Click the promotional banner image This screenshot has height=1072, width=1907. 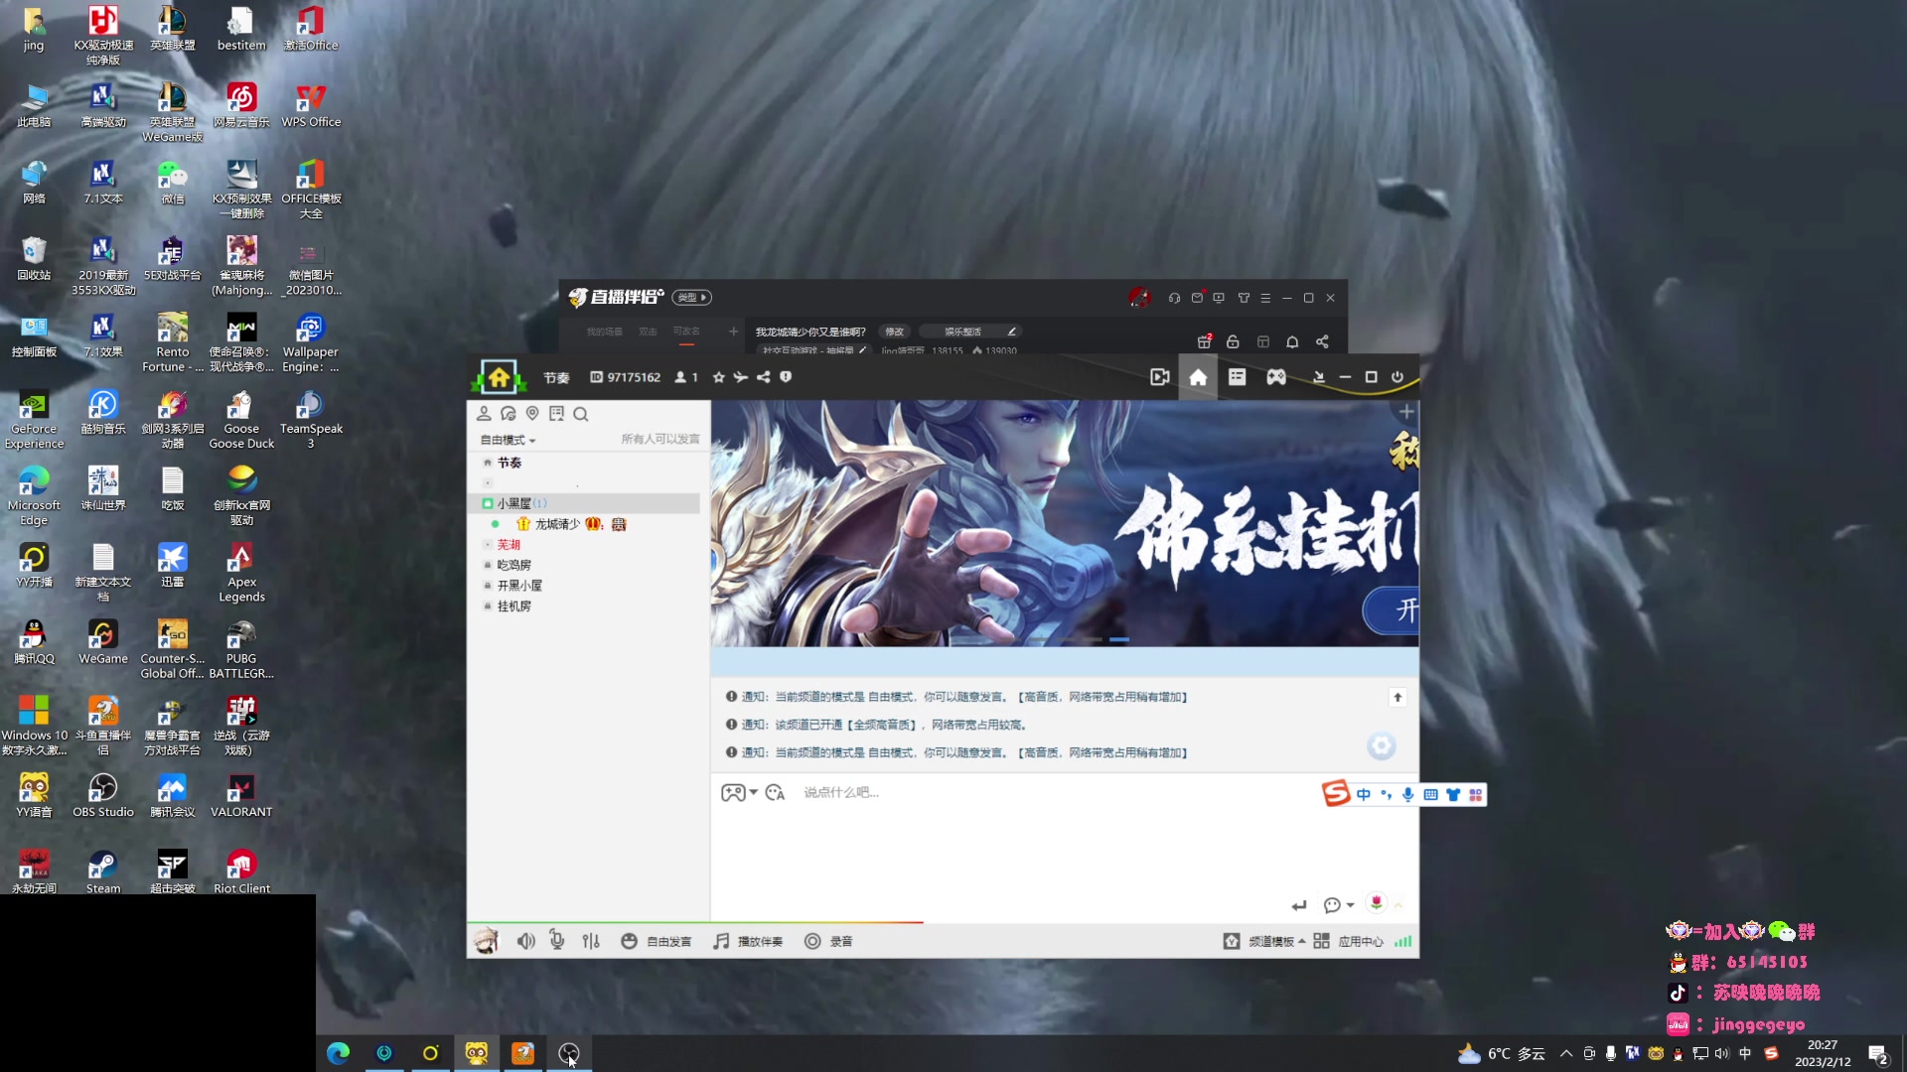click(1064, 523)
